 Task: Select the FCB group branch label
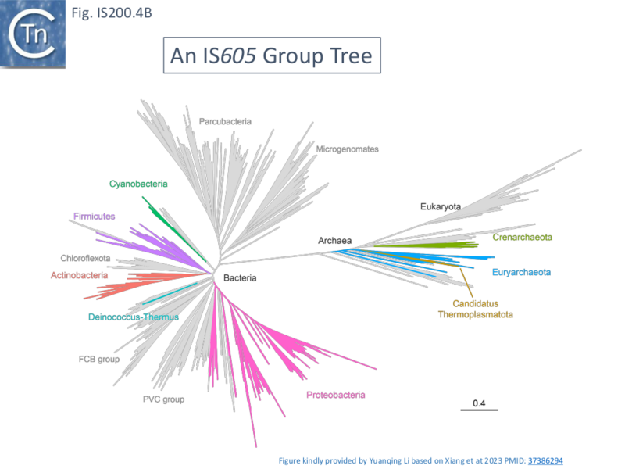coord(99,360)
